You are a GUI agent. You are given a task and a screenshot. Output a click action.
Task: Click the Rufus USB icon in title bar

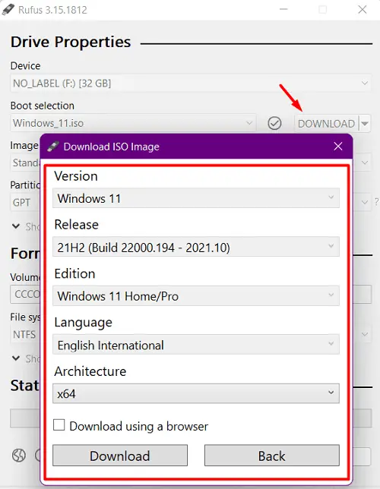coord(8,10)
